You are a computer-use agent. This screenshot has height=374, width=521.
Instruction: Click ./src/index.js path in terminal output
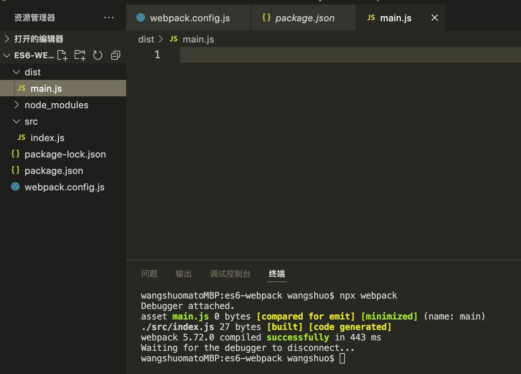pos(178,327)
